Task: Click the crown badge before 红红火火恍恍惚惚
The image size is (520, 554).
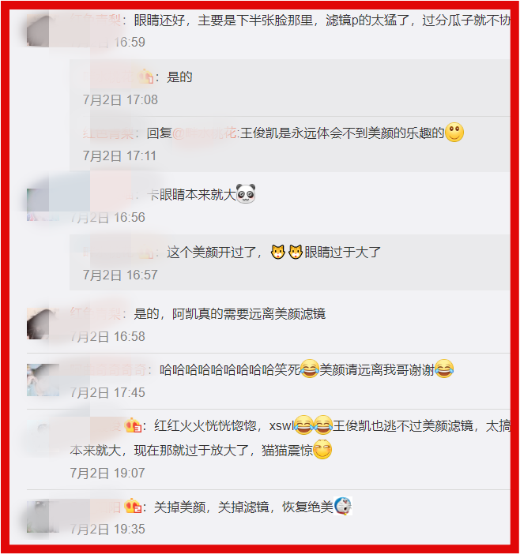Action: [x=133, y=425]
